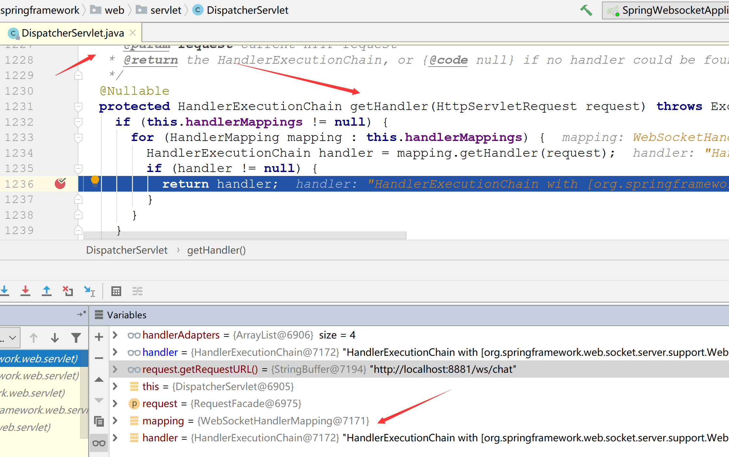Image resolution: width=729 pixels, height=457 pixels.
Task: Click the editor horizontal scrollbar
Action: point(245,235)
